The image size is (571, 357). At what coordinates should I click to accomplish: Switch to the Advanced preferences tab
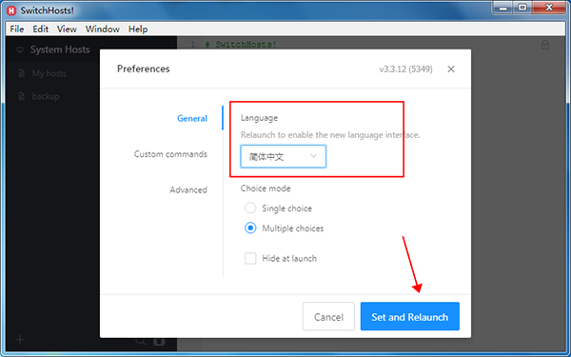[x=188, y=189]
